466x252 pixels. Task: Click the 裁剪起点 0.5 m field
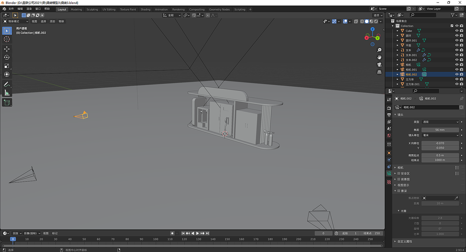[x=441, y=155]
